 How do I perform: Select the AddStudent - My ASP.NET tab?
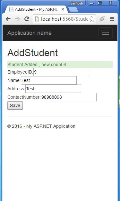(36, 9)
